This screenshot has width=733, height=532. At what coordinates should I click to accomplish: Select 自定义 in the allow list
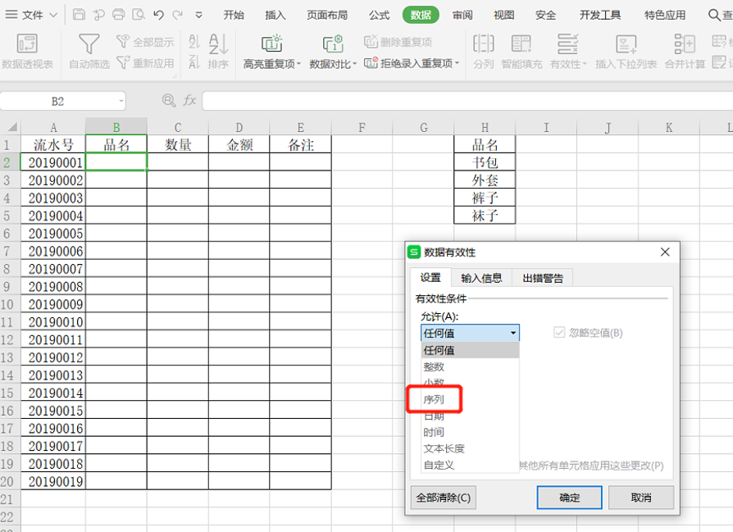470,465
